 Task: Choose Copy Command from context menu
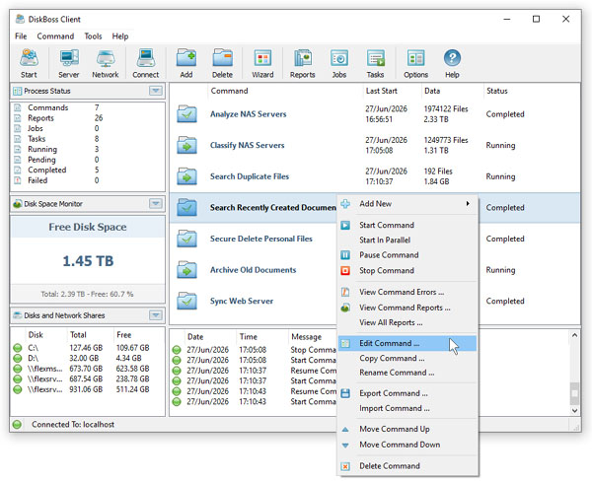click(x=407, y=358)
